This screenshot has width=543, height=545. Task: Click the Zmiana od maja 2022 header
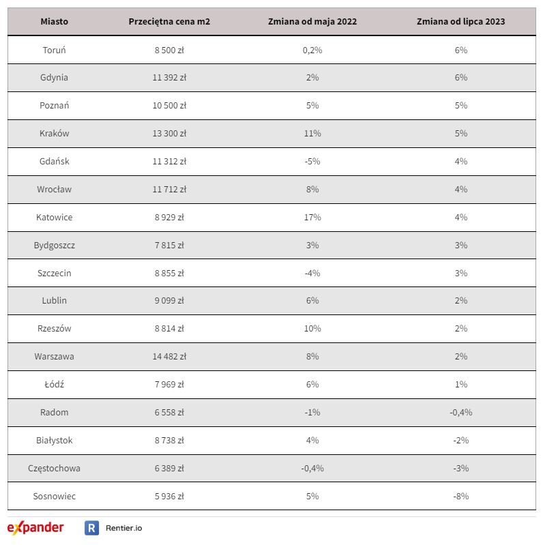tap(312, 22)
